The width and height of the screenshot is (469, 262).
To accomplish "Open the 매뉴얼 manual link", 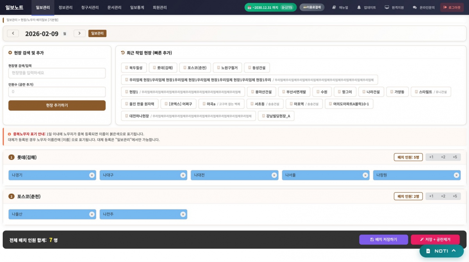I will tap(340, 7).
